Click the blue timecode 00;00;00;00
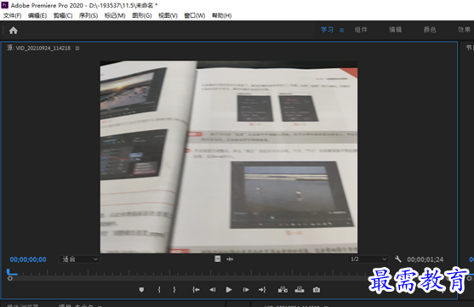474x307 pixels. tap(28, 259)
